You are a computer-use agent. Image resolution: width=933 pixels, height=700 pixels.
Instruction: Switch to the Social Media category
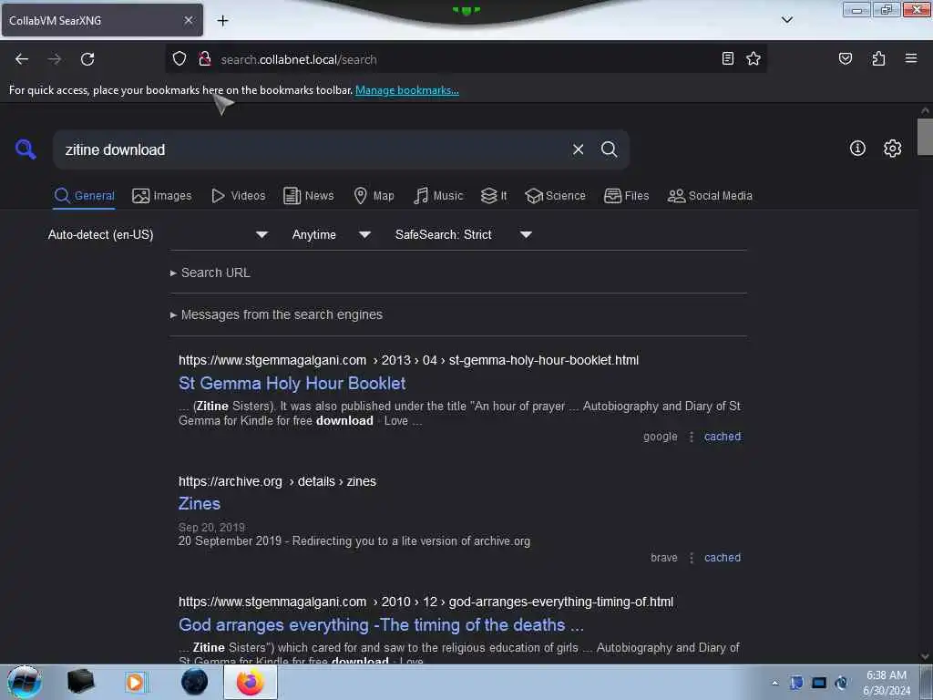tap(710, 196)
